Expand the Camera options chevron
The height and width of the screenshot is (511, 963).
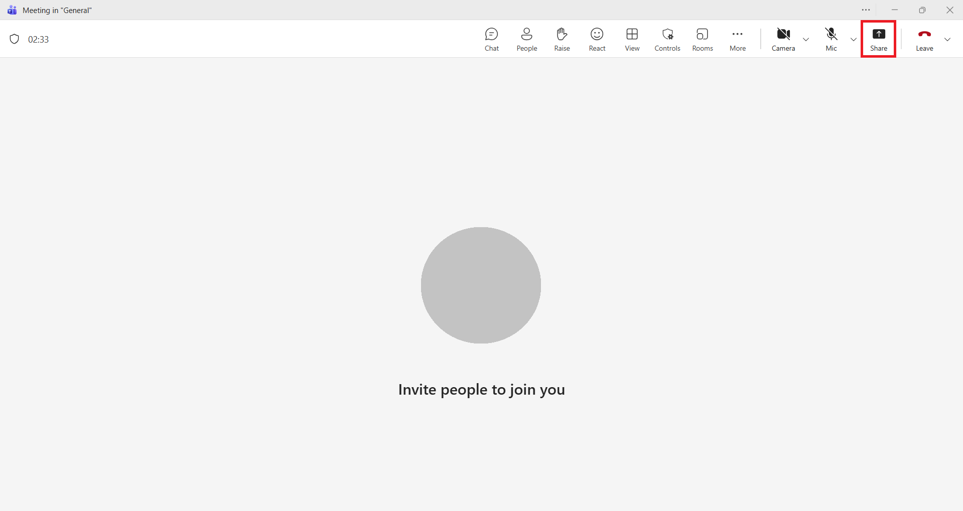(x=806, y=40)
